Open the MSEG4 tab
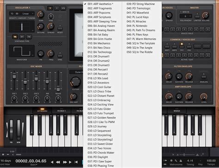Image resolution: width=219 pixels, height=168 pixels. (177, 110)
